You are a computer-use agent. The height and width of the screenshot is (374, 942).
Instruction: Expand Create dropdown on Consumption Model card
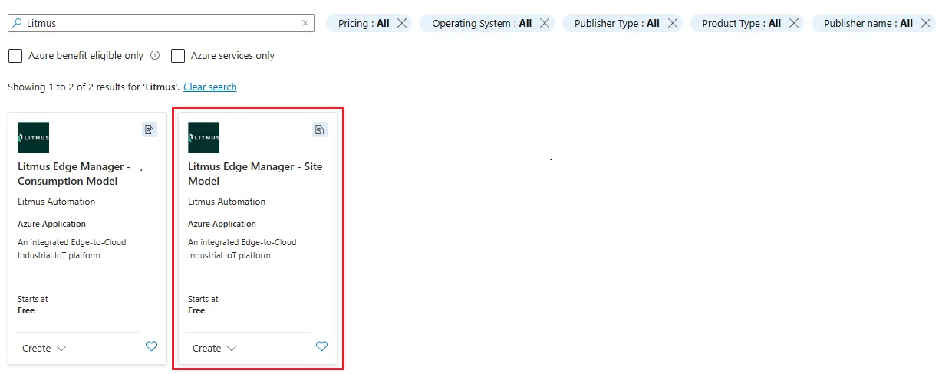44,349
